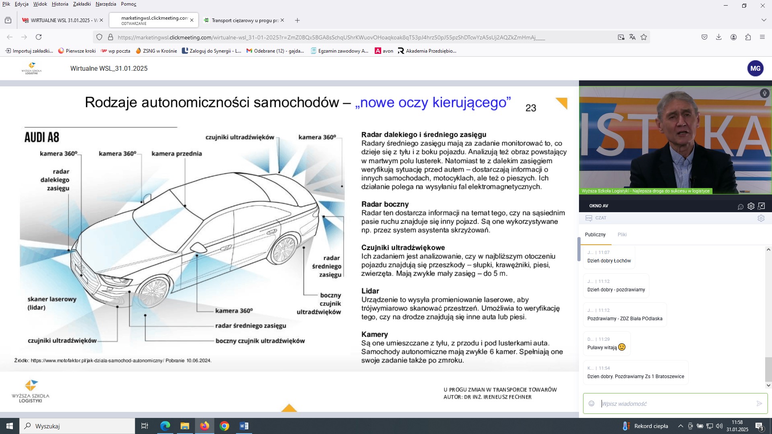Viewport: 772px width, 434px height.
Task: Open the Historia menu
Action: coord(60,4)
